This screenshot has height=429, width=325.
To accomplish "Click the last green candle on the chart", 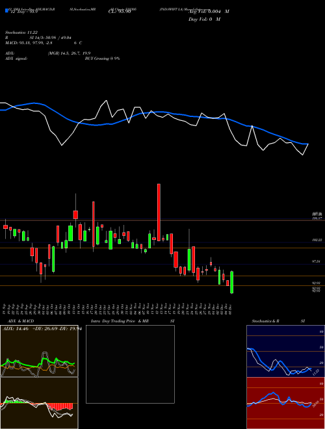I will point(231,282).
